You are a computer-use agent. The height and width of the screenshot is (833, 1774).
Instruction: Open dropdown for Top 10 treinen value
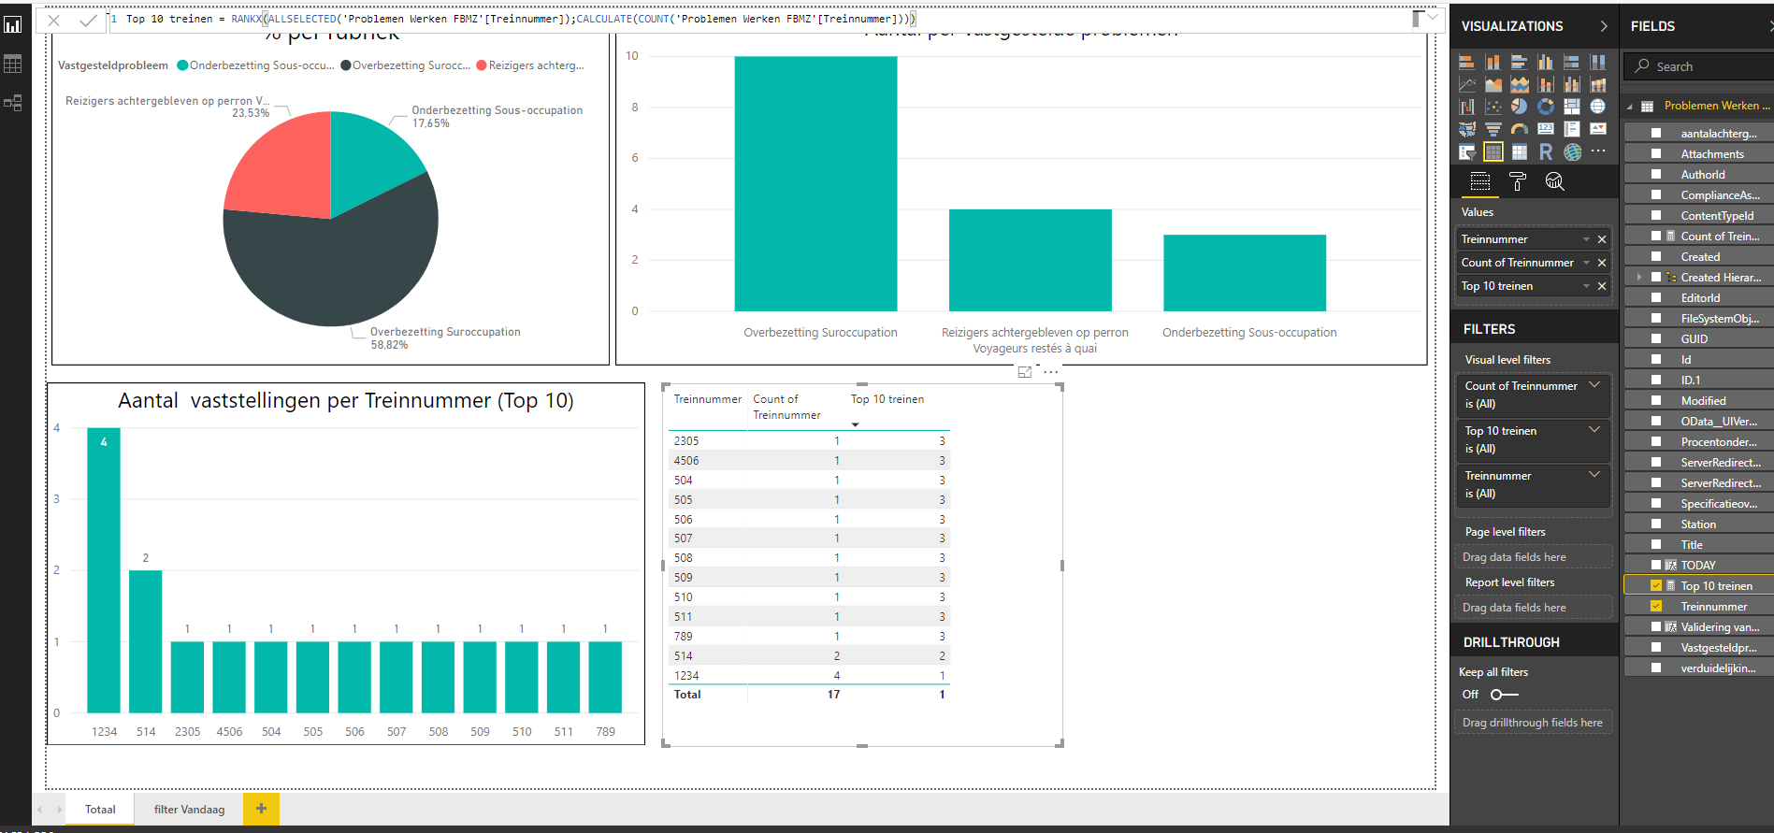pyautogui.click(x=1586, y=286)
